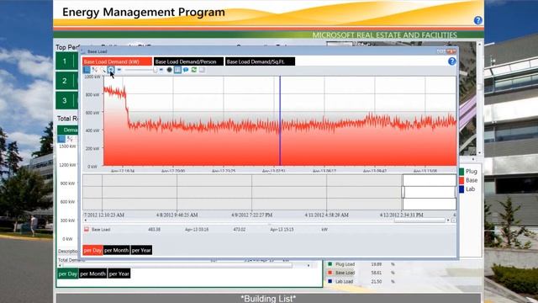Click the zoom reset icon under the cursor
The height and width of the screenshot is (303, 538).
pyautogui.click(x=111, y=70)
